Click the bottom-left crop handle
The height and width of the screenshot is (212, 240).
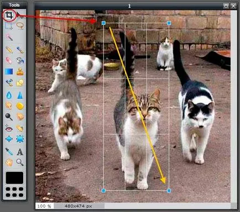pyautogui.click(x=103, y=190)
